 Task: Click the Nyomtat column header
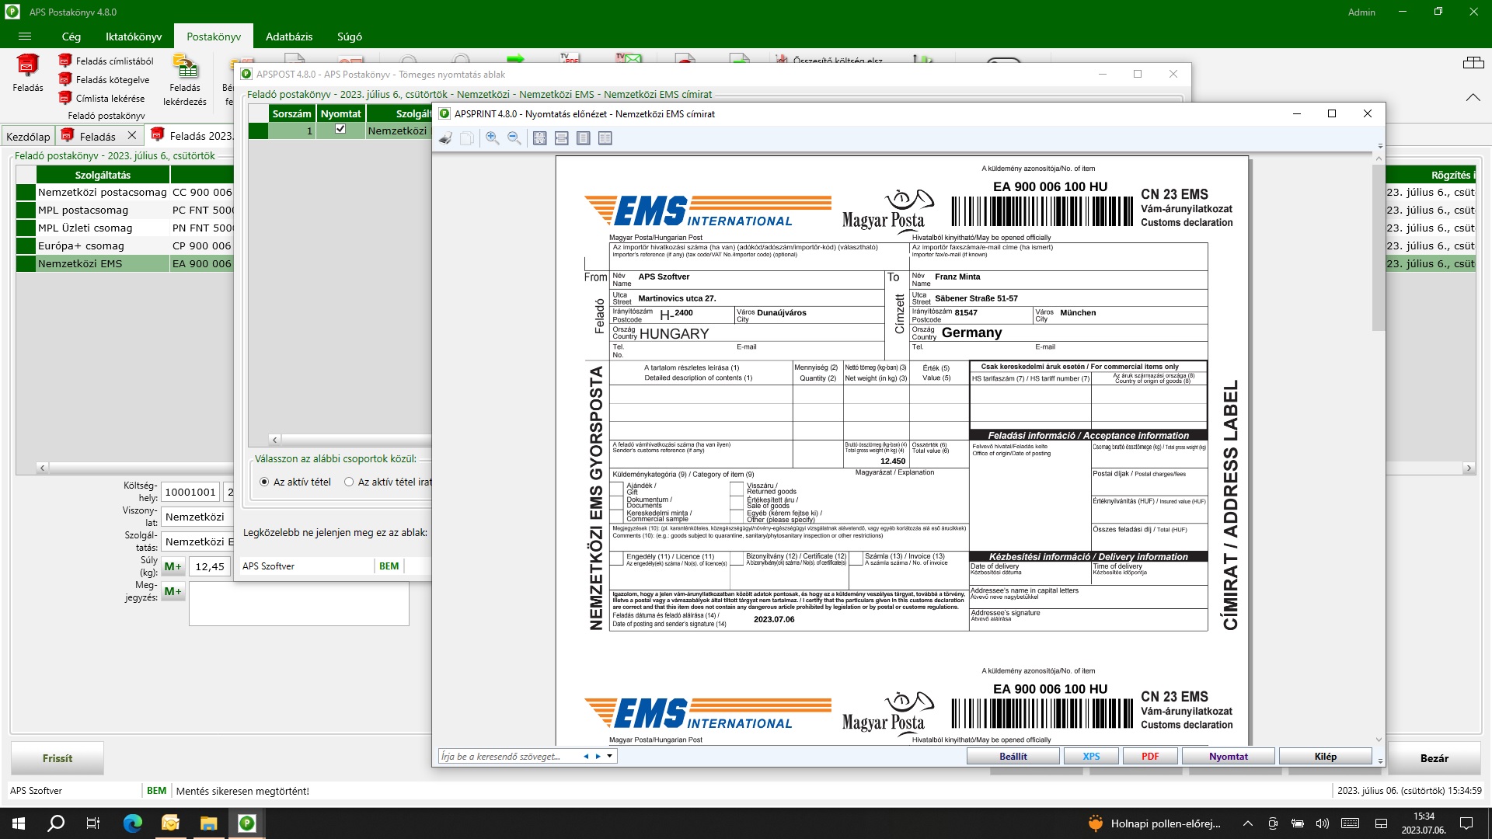(x=340, y=113)
